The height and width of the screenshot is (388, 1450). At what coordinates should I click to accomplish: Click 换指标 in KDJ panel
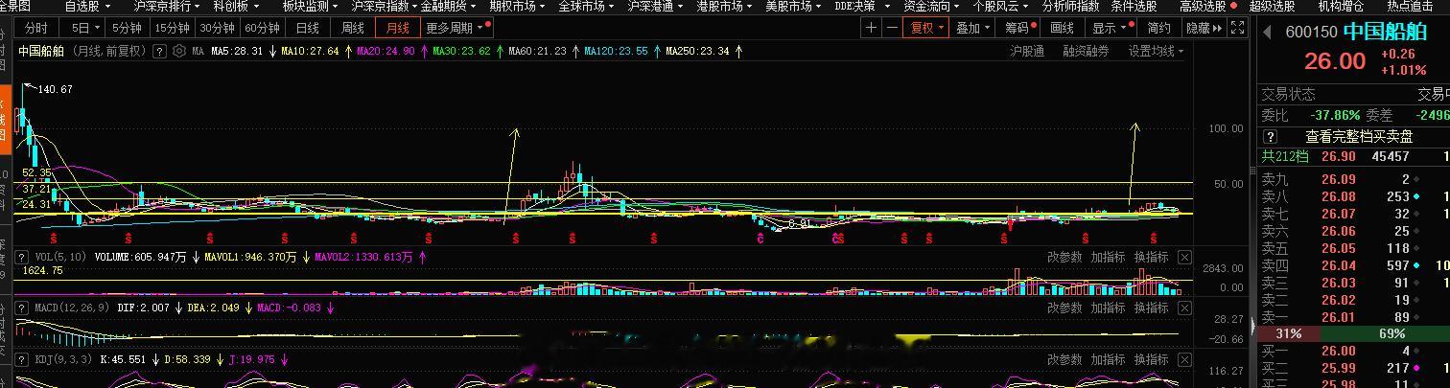click(x=1151, y=359)
